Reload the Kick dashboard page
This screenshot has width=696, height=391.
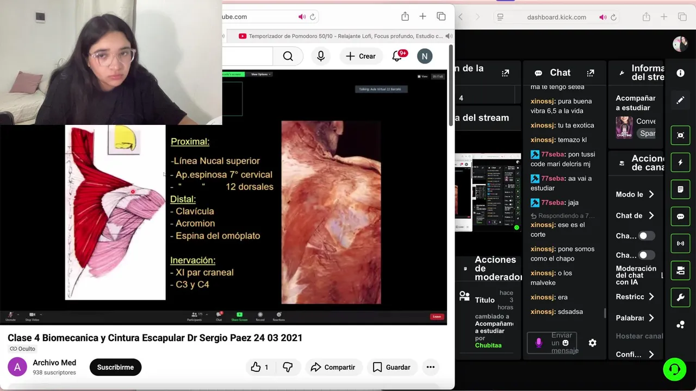click(613, 17)
